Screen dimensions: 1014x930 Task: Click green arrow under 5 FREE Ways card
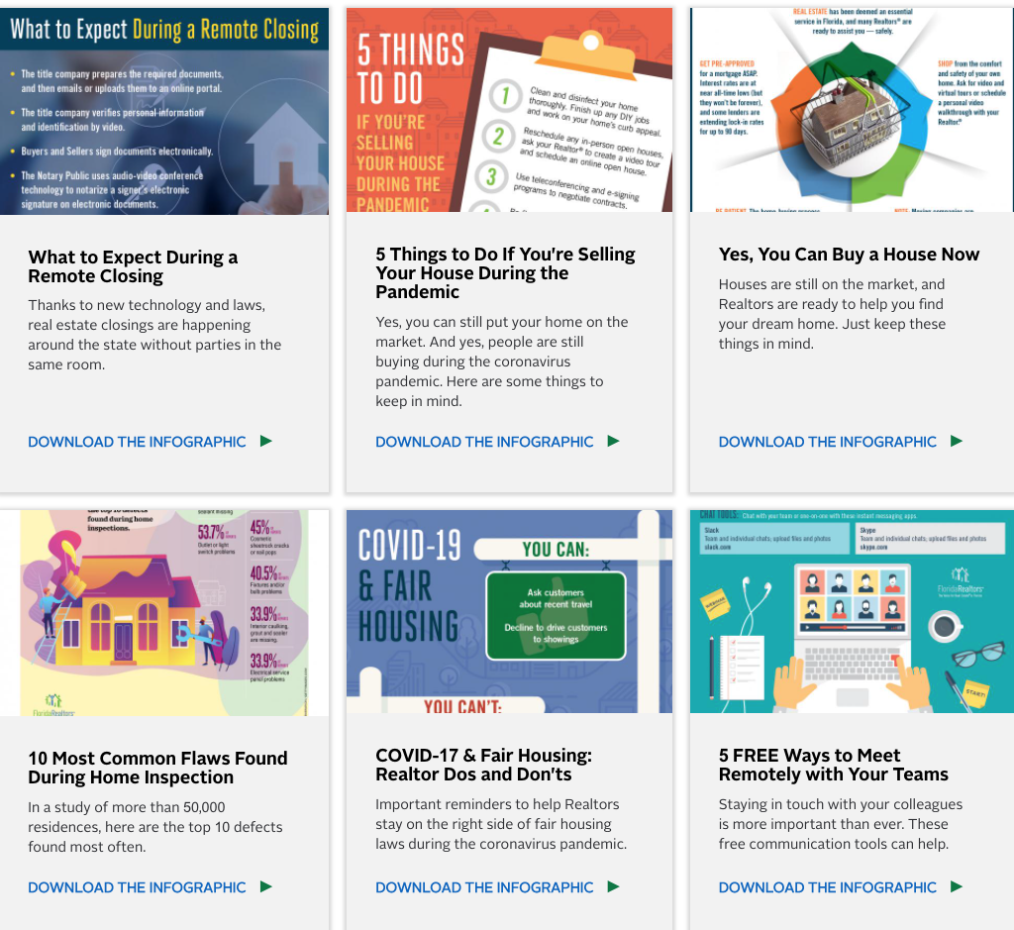pos(956,887)
